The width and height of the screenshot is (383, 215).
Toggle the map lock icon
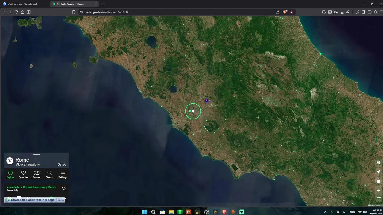click(379, 181)
